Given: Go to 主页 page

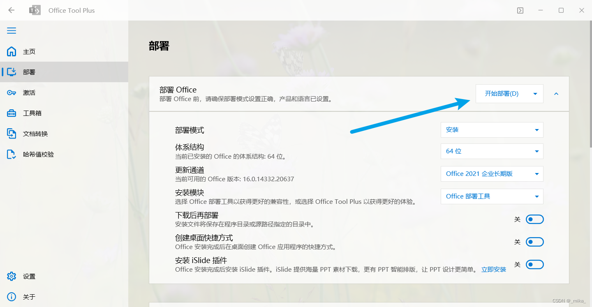Looking at the screenshot, I should [x=64, y=51].
